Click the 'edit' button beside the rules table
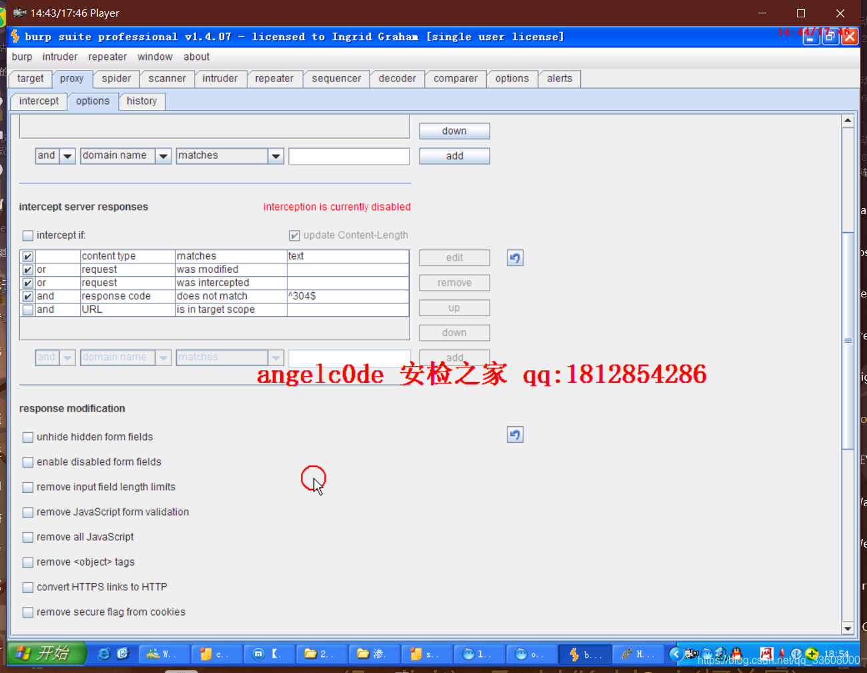This screenshot has height=673, width=867. (454, 258)
